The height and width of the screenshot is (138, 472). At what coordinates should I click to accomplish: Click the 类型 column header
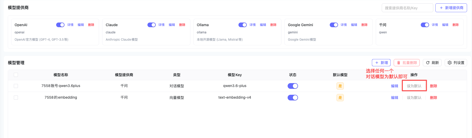point(177,75)
